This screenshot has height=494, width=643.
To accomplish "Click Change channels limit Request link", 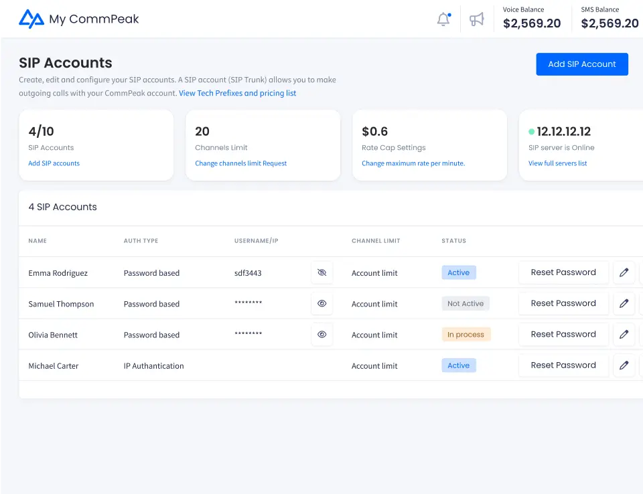I will (240, 163).
